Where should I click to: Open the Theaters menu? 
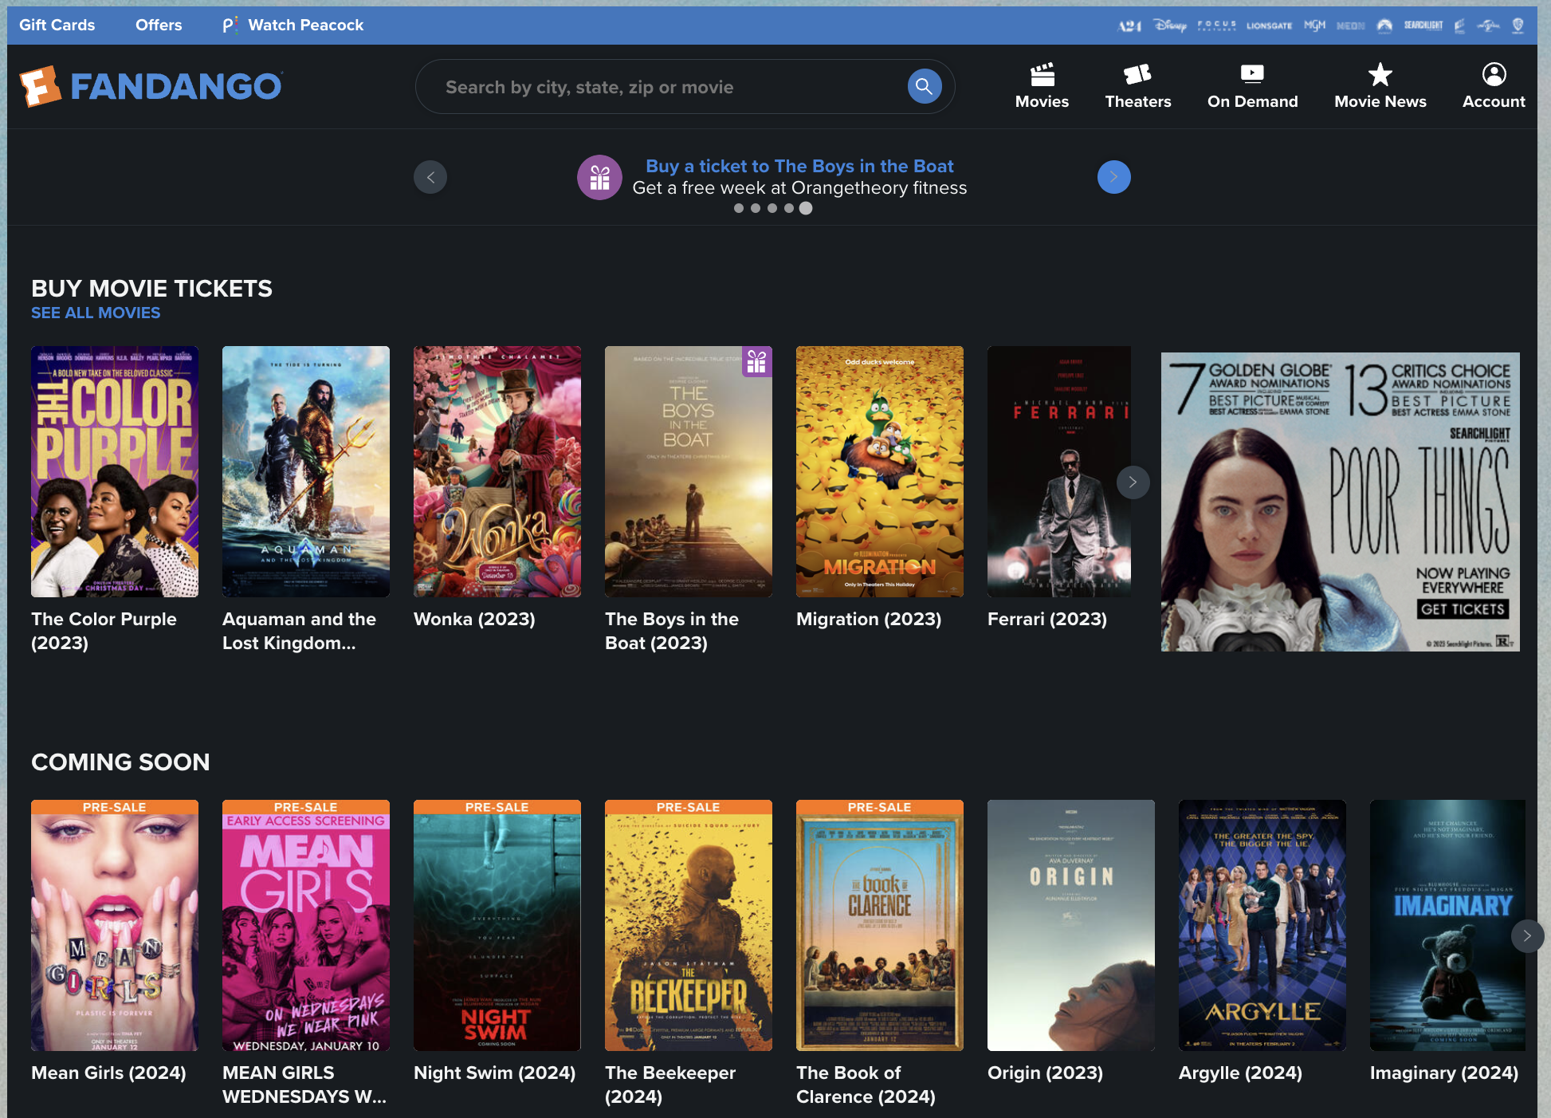coord(1138,86)
